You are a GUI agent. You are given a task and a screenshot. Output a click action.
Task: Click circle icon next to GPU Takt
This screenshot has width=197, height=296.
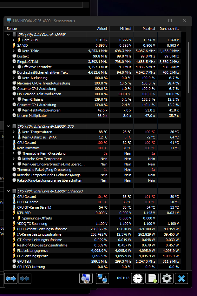(x=14, y=261)
